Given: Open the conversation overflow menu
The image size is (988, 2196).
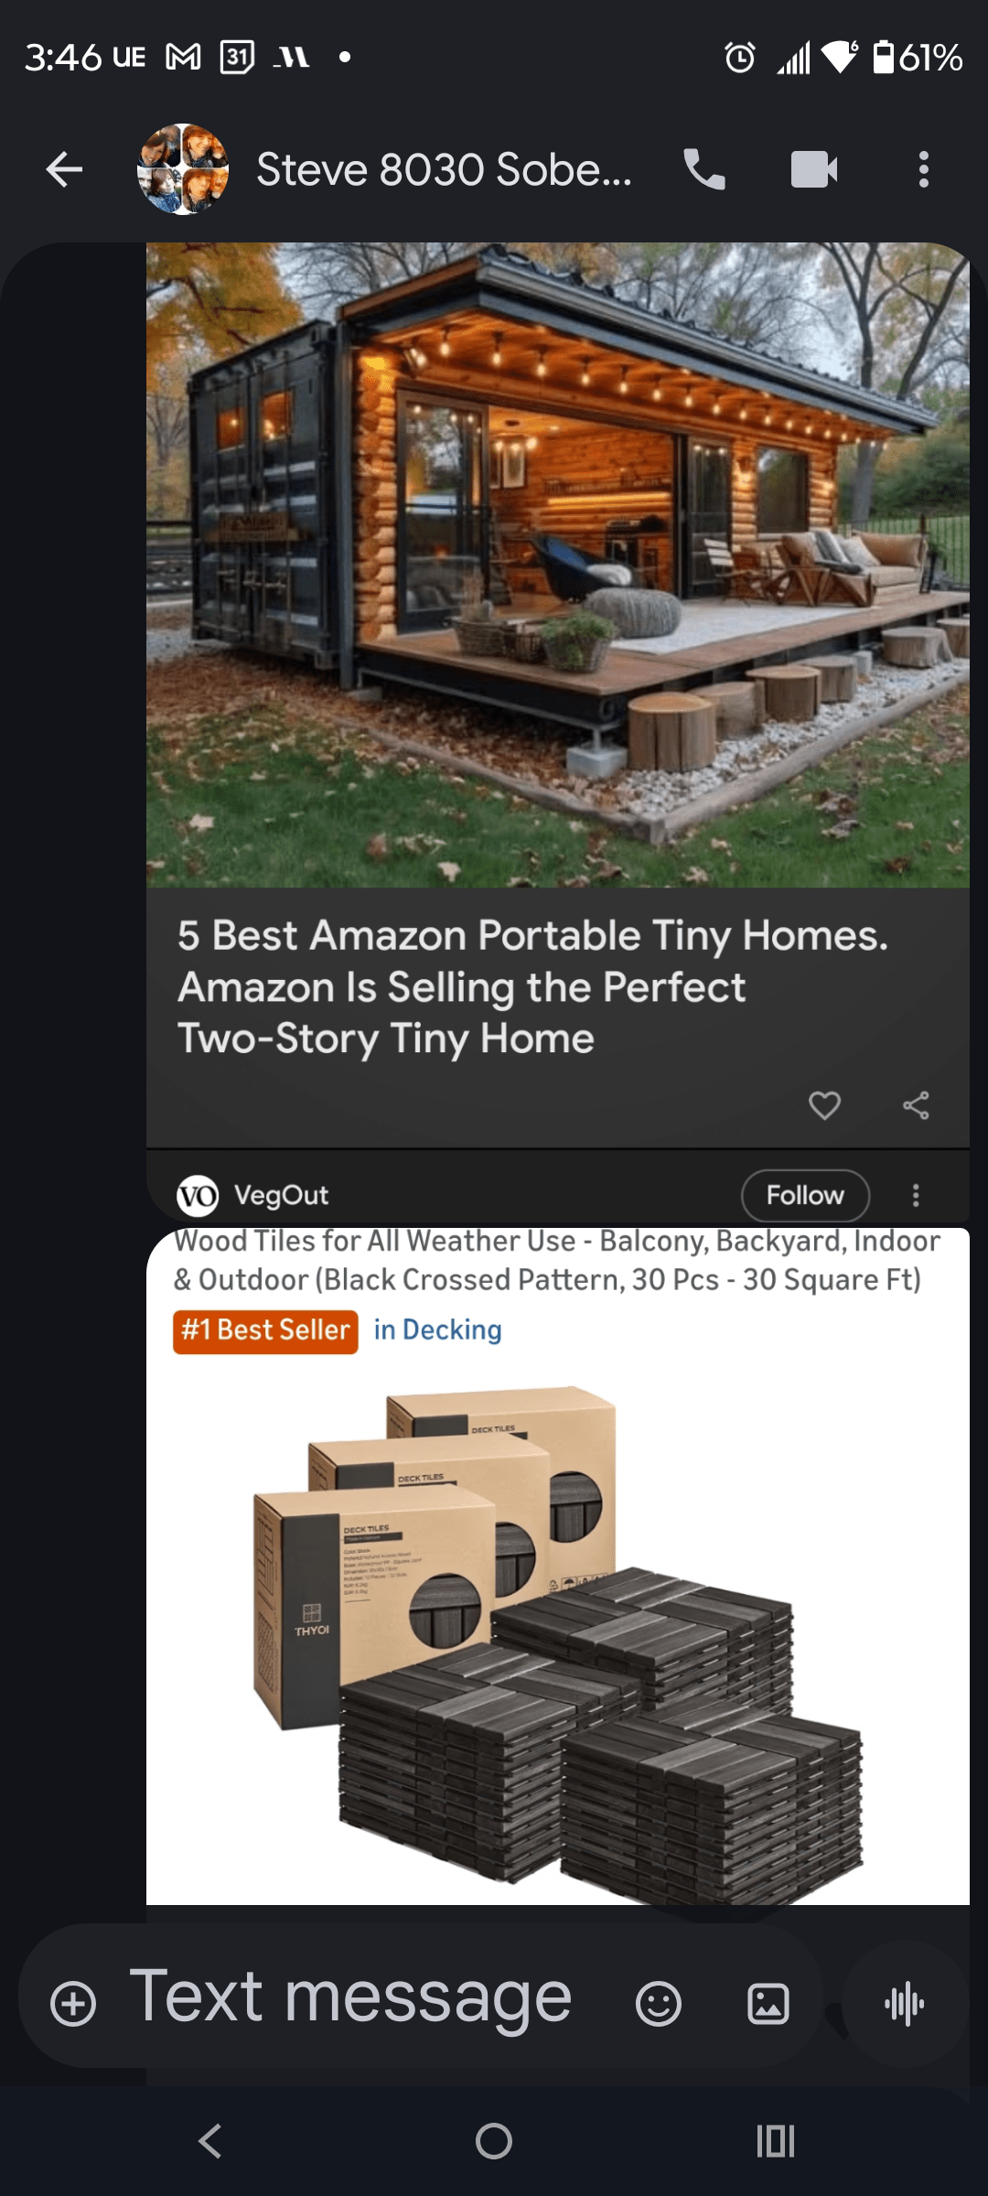Looking at the screenshot, I should (x=924, y=169).
